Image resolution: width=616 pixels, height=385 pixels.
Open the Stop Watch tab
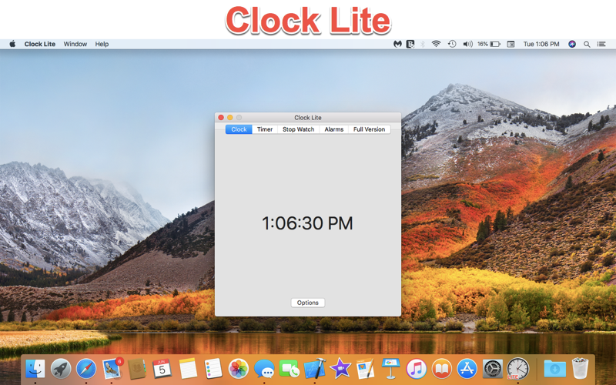click(x=299, y=129)
